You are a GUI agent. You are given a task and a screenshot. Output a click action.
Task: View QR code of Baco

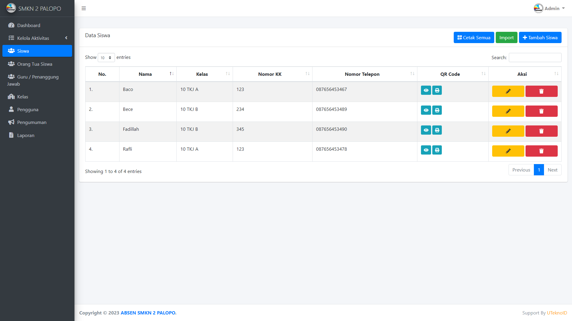[x=426, y=90]
